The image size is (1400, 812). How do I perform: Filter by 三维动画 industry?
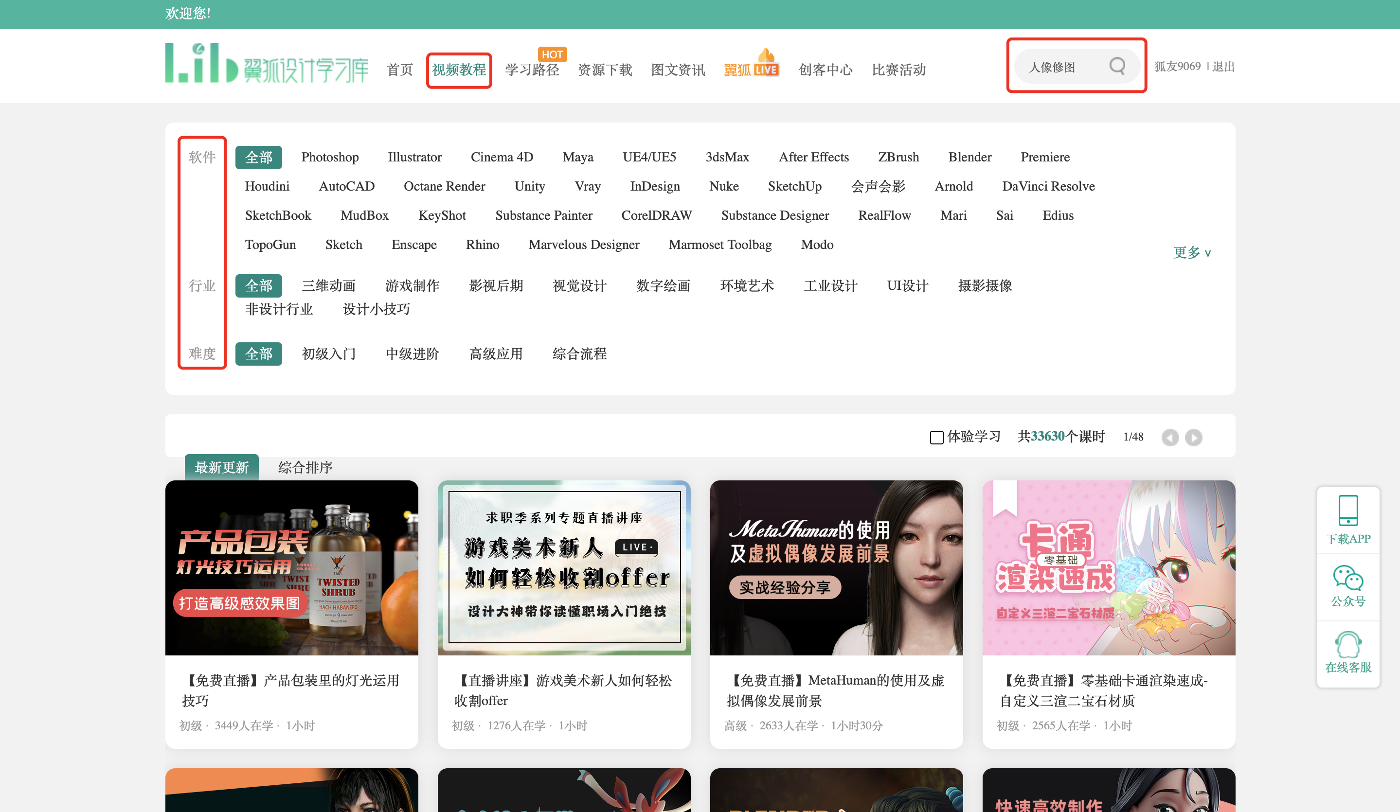328,285
